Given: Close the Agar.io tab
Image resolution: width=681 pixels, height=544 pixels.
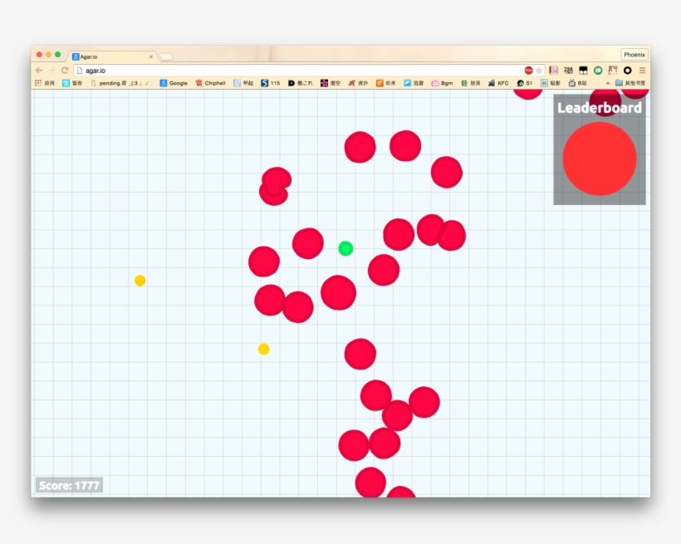Looking at the screenshot, I should click(151, 56).
